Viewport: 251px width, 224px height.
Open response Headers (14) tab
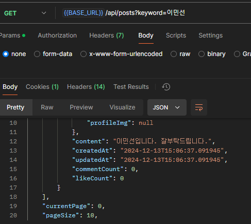click(x=86, y=87)
